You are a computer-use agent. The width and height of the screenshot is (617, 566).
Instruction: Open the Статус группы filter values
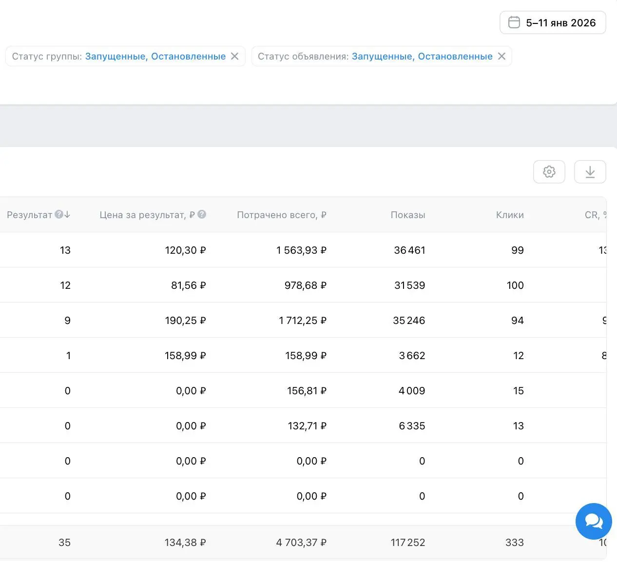click(155, 56)
